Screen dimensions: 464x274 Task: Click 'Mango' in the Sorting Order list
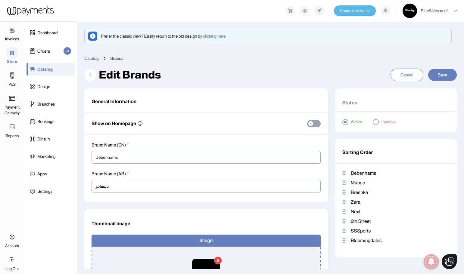pos(358,183)
